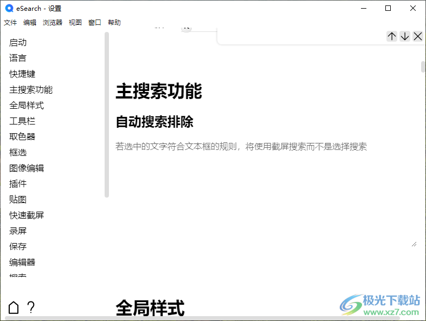Go to 录屏 settings section
This screenshot has width=426, height=321.
(18, 231)
